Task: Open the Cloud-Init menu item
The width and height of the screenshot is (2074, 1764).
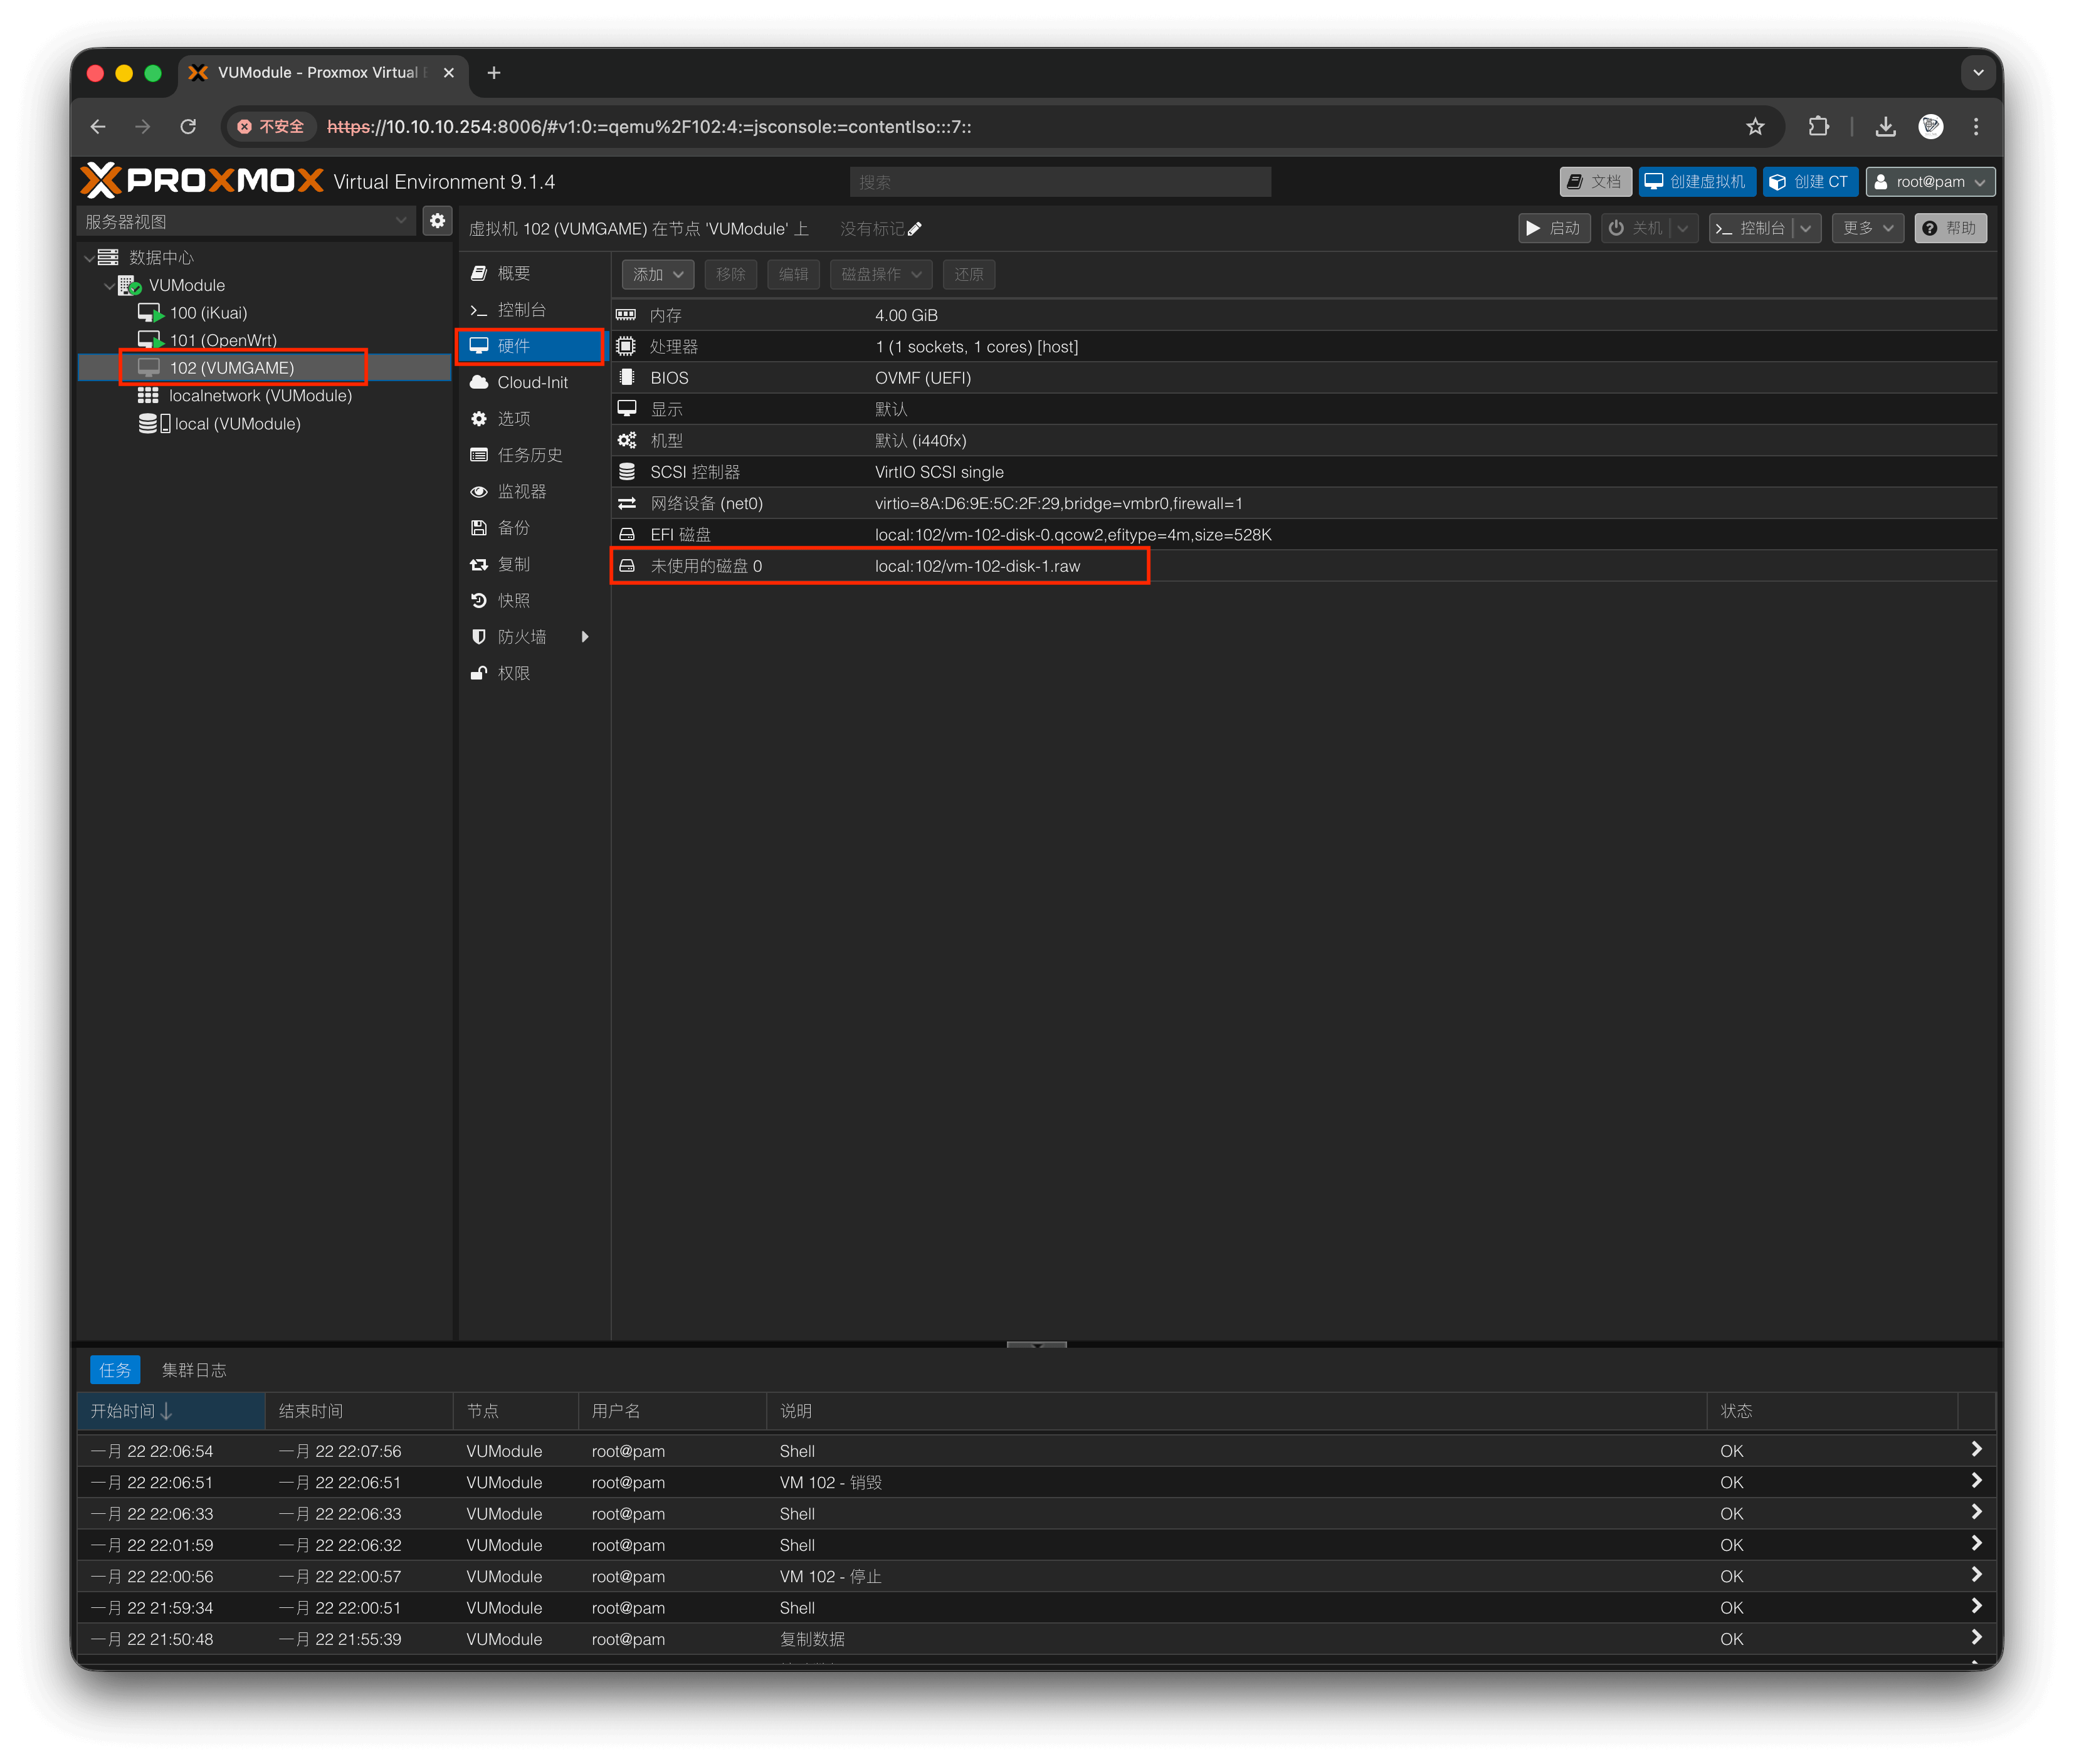Action: [532, 382]
